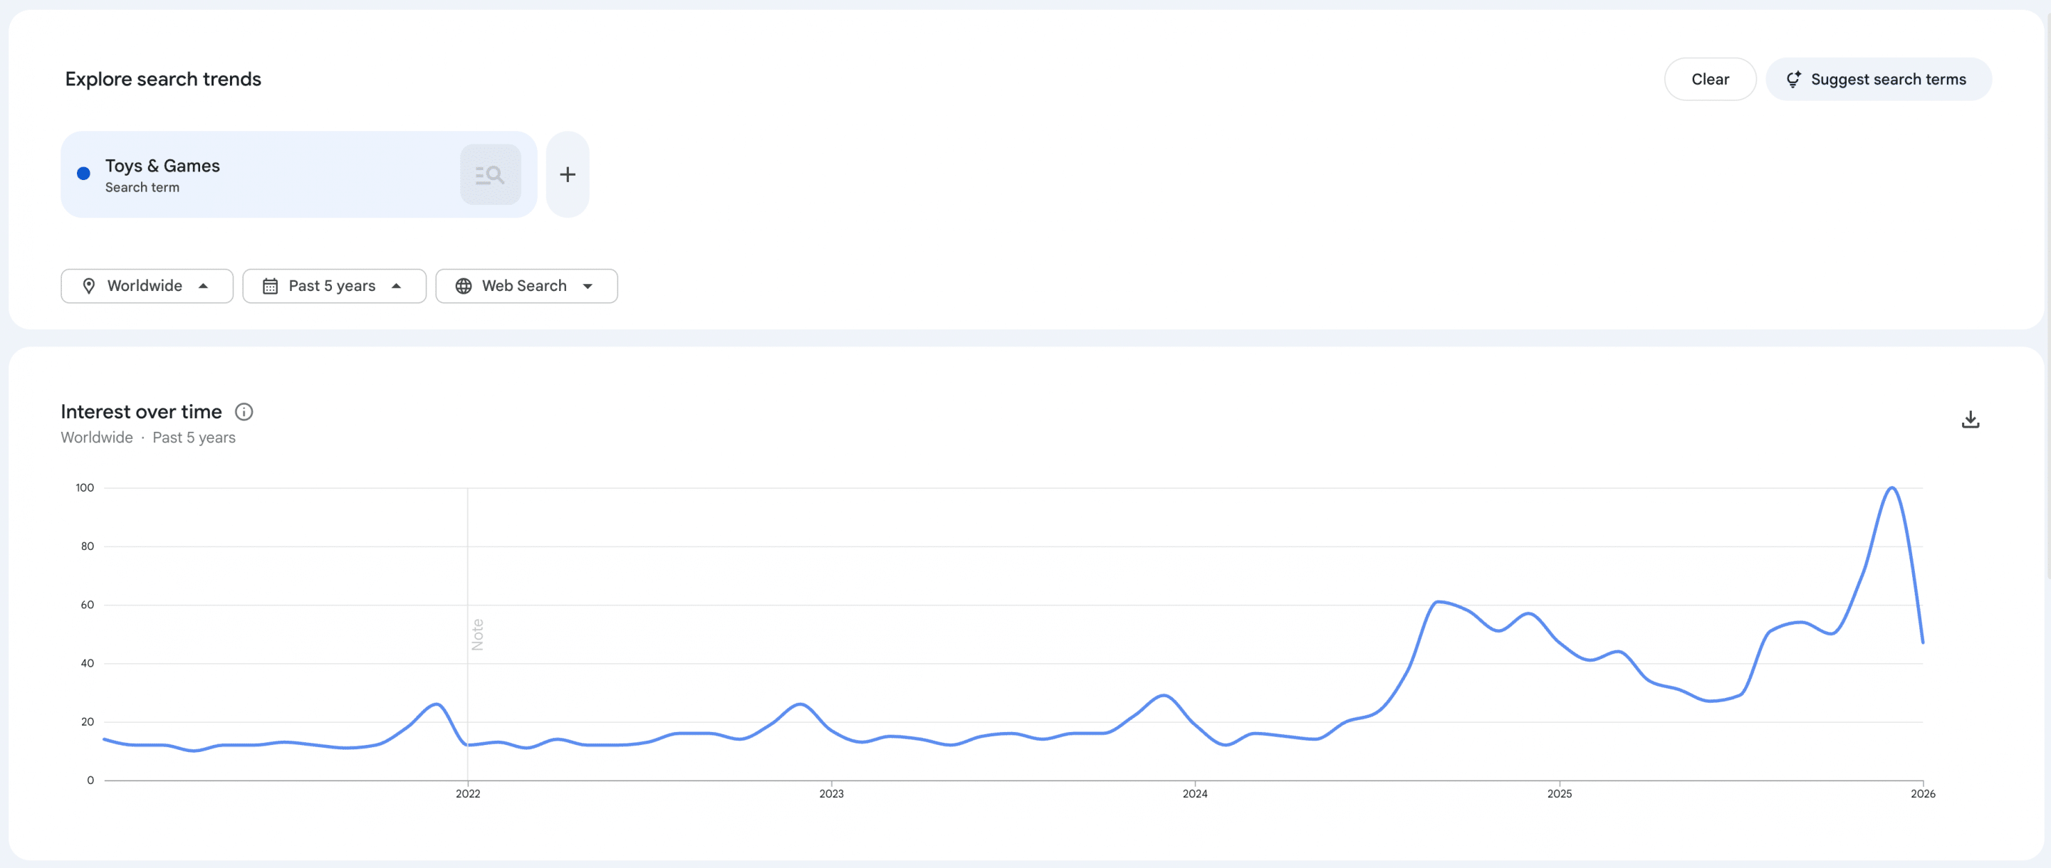2051x868 pixels.
Task: Add a comparison term with plus button
Action: (x=567, y=175)
